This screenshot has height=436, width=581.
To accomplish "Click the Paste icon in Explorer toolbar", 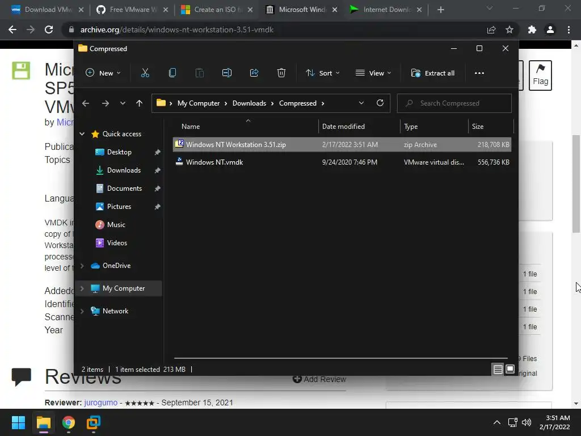I will pyautogui.click(x=199, y=73).
